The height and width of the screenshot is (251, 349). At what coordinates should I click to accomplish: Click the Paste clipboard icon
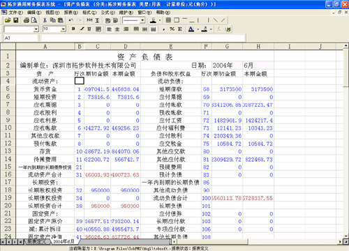click(x=61, y=20)
